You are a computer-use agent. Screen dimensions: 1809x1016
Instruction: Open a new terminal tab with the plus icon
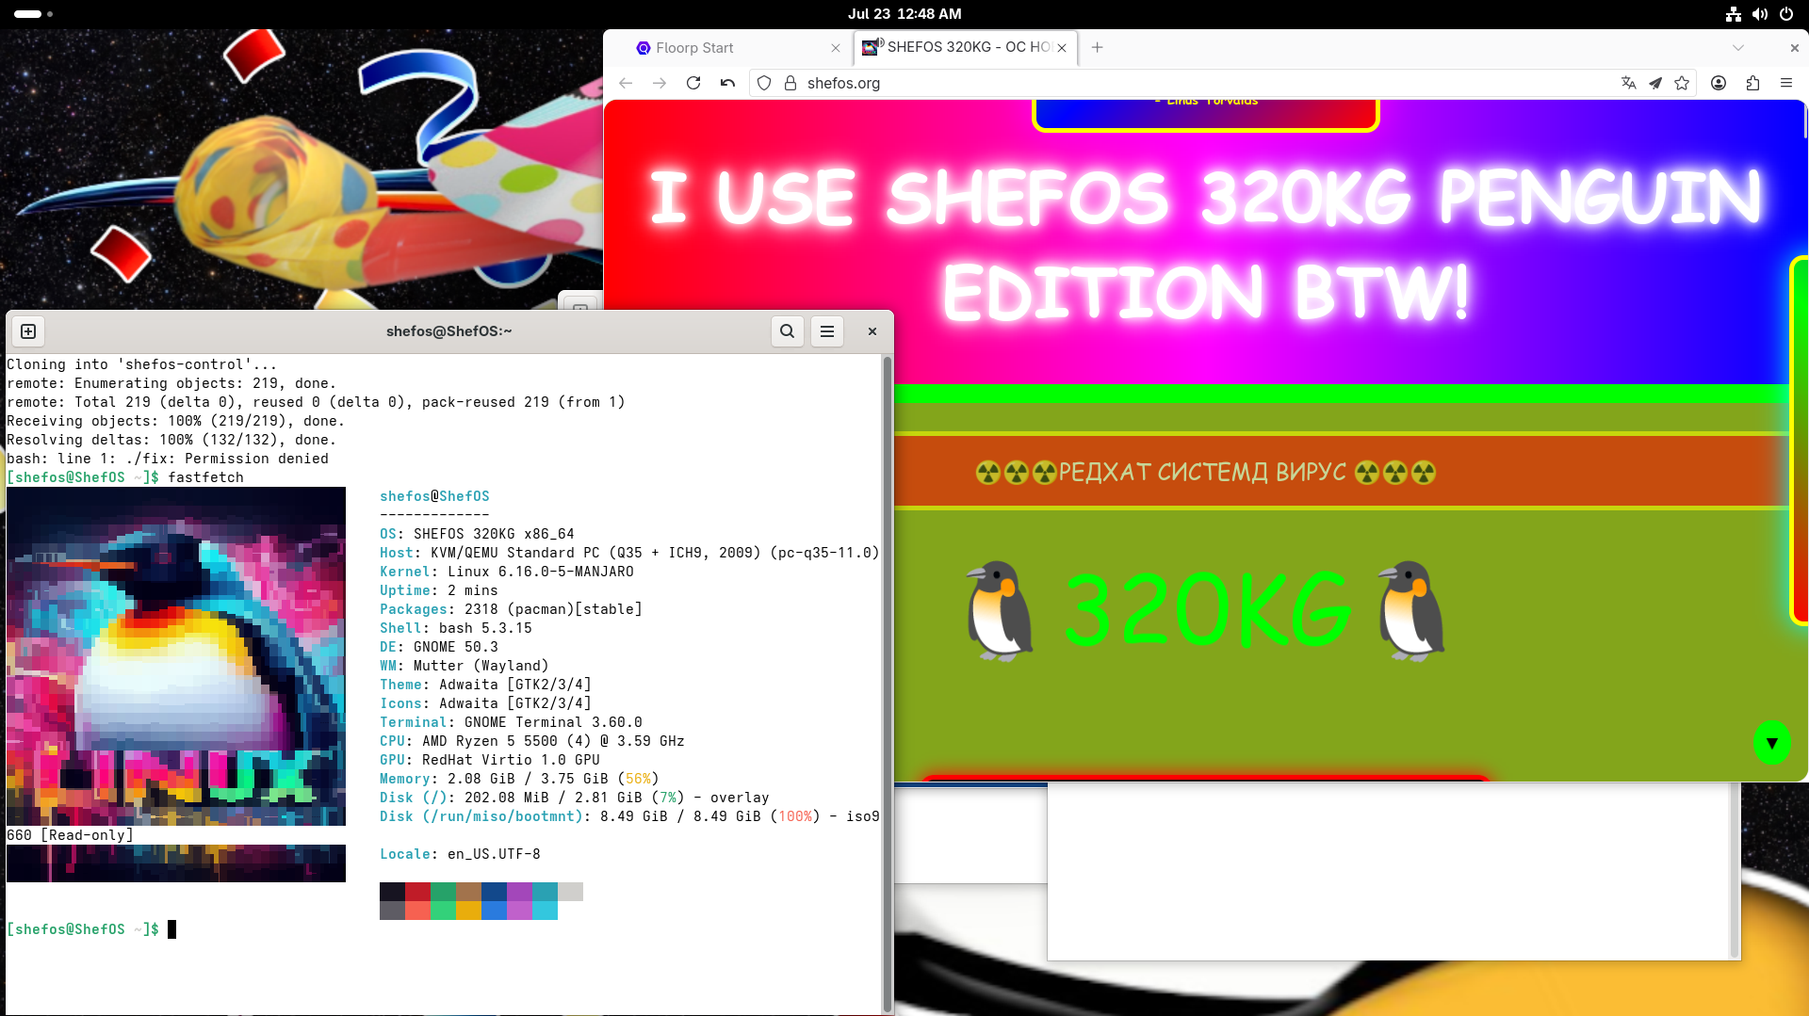tap(28, 331)
